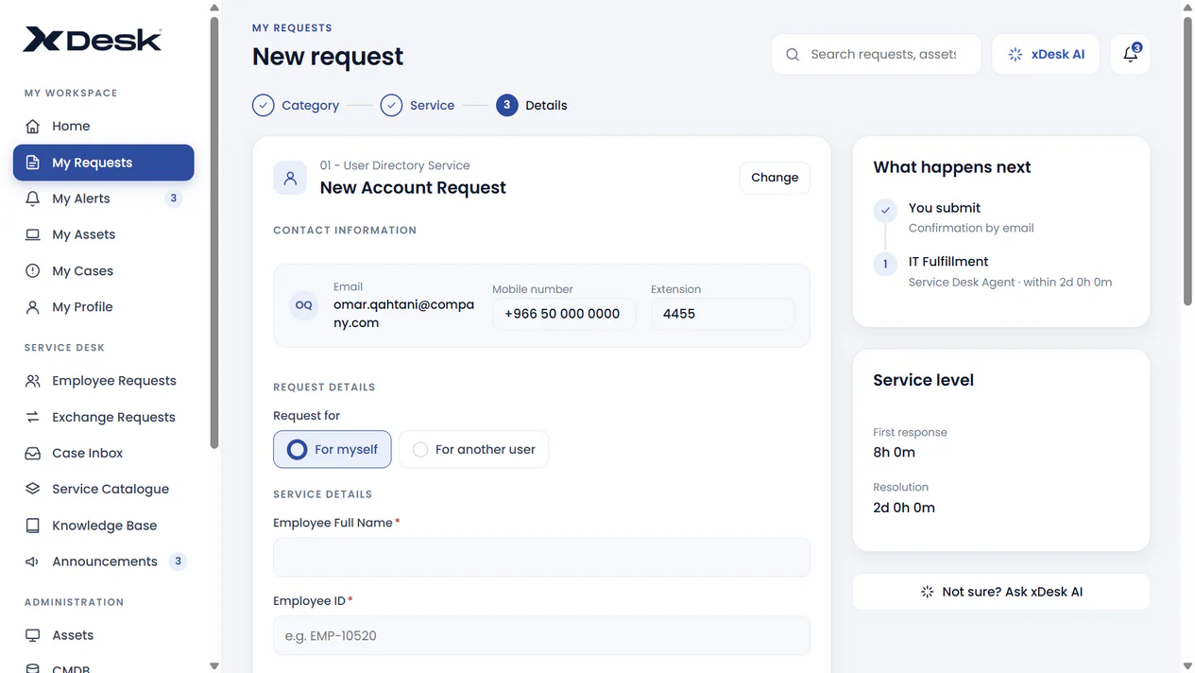Click the MY REQUESTS breadcrumb
1195x673 pixels.
coord(292,27)
